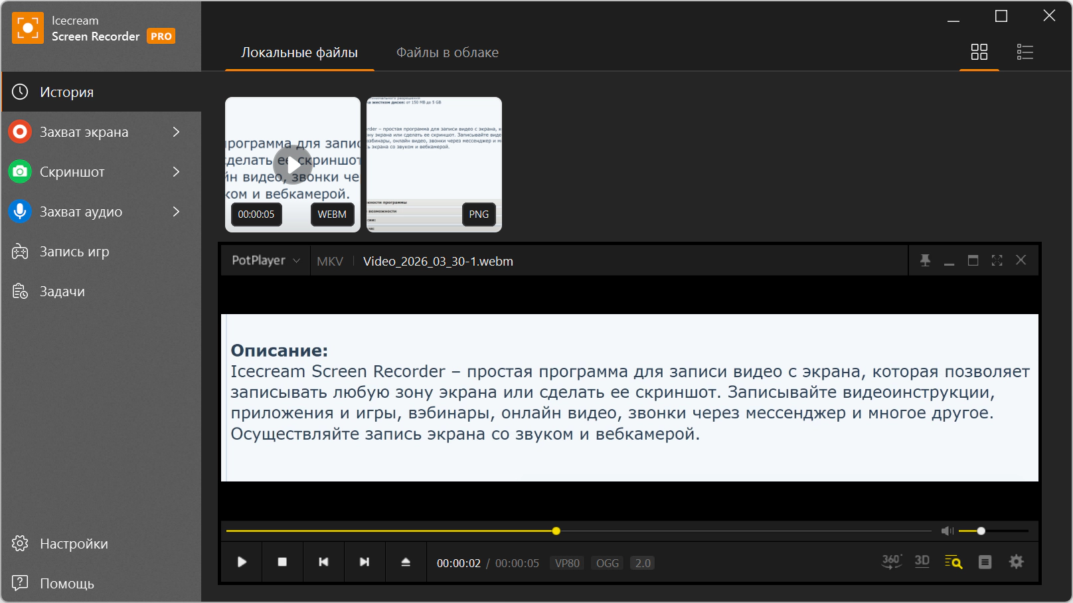Open the Tasks section
Viewport: 1073px width, 603px height.
pyautogui.click(x=102, y=292)
